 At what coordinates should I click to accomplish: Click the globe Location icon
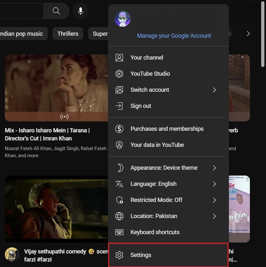[x=119, y=216]
